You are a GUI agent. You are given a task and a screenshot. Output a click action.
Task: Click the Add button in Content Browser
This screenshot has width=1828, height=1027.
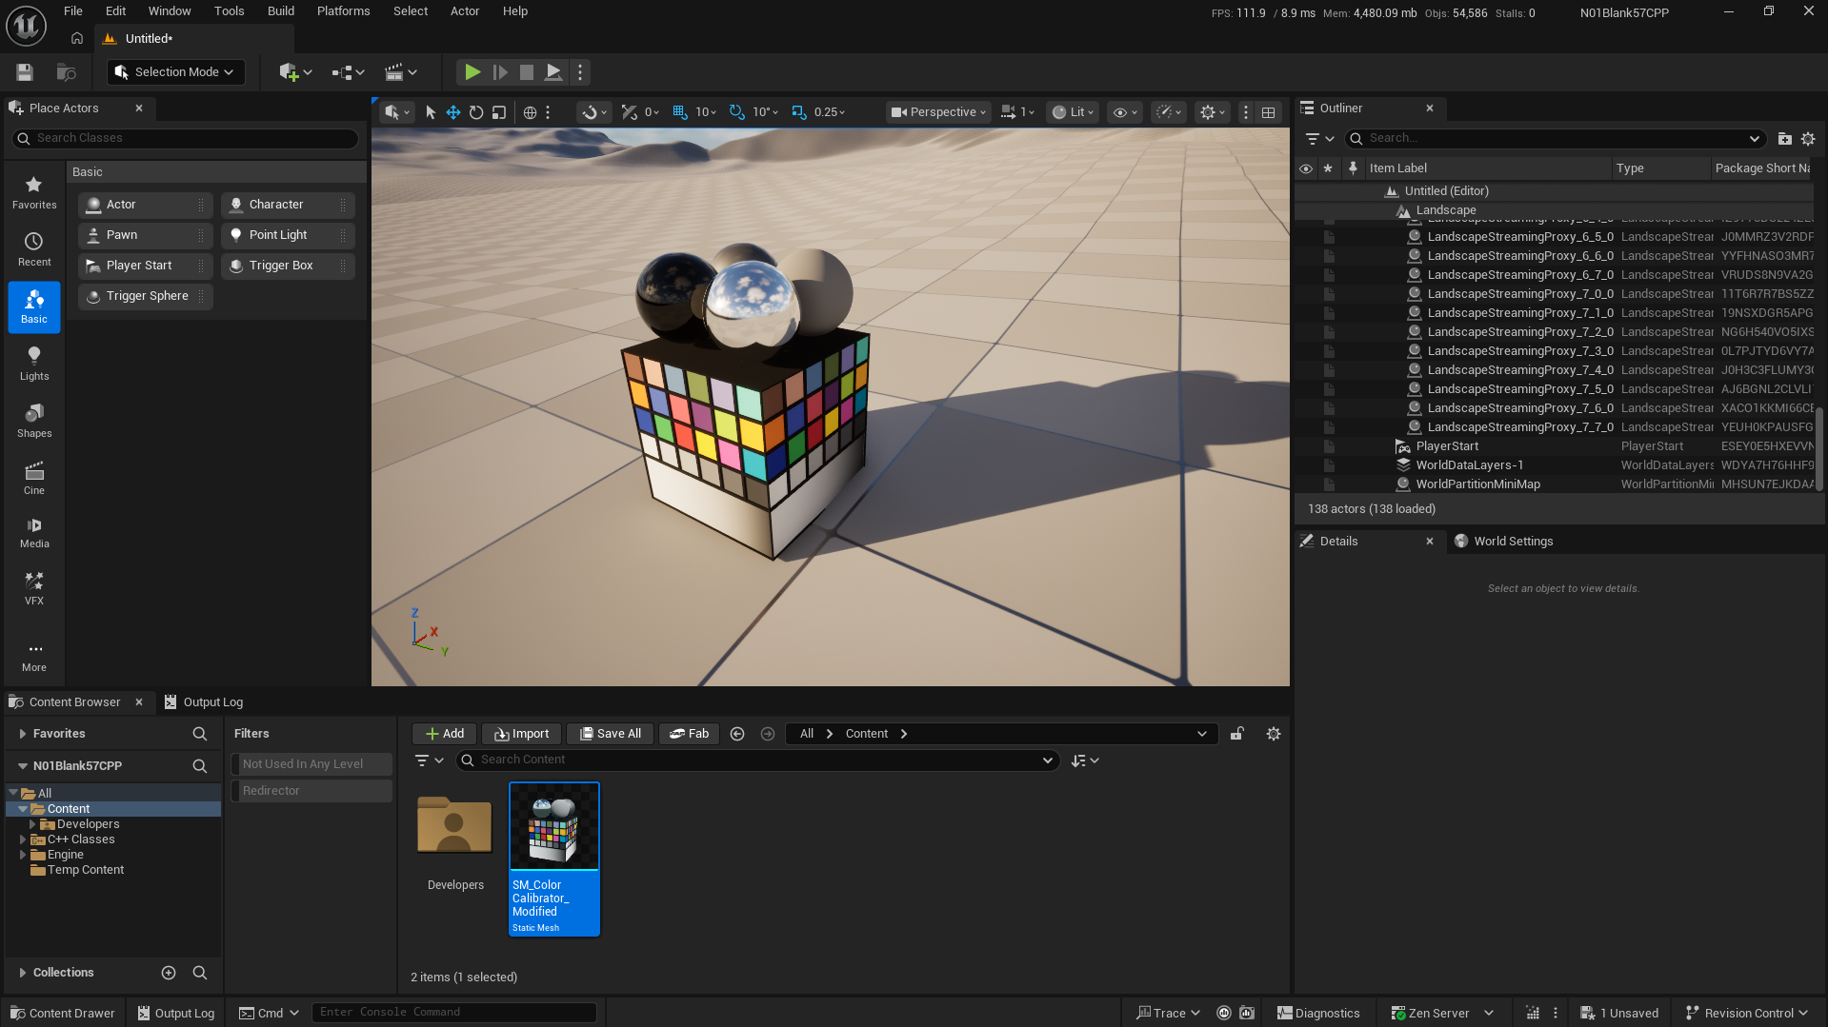point(445,734)
